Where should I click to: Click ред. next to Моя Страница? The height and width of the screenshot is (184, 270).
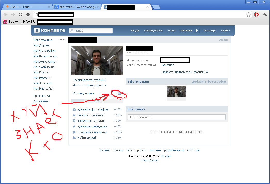click(62, 40)
